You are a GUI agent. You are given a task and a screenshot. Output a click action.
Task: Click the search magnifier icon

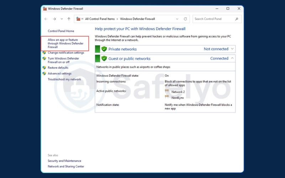(x=237, y=19)
